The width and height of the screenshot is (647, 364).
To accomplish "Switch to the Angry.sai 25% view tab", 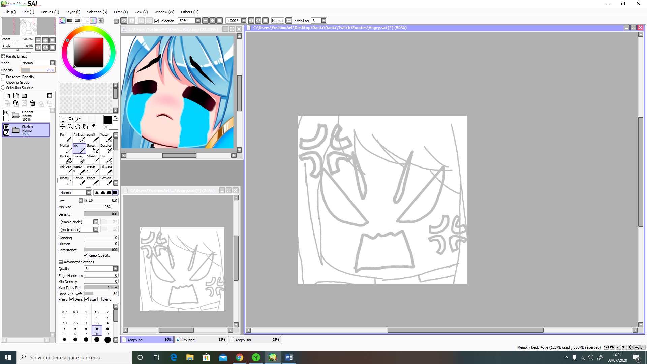I will click(x=255, y=340).
